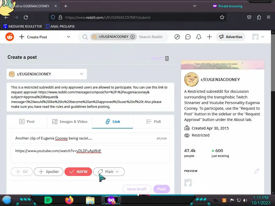Disable the NSFW tag
This screenshot has width=275, height=206.
[x=78, y=171]
